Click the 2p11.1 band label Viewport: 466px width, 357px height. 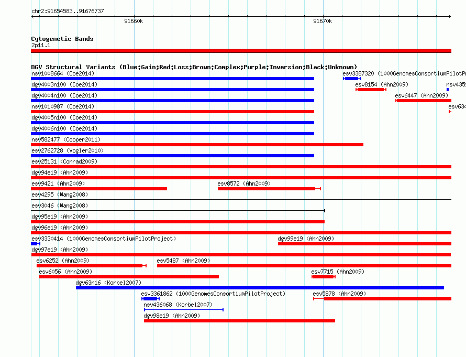[41, 45]
